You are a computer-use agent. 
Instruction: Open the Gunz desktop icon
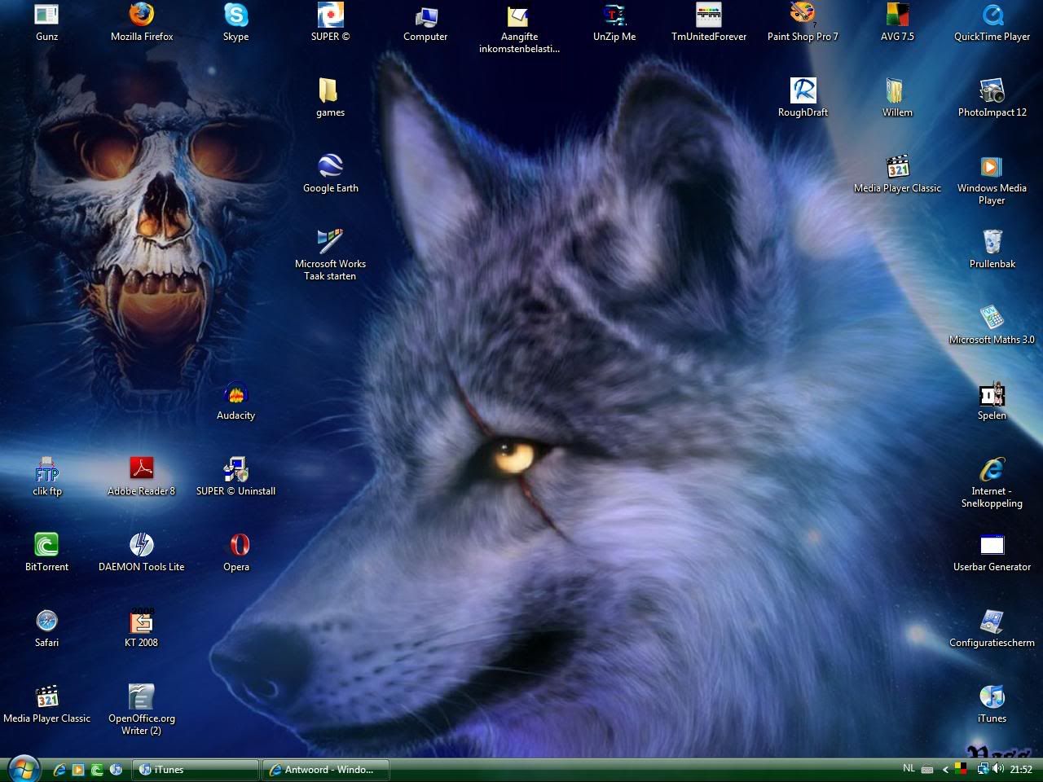click(x=46, y=22)
